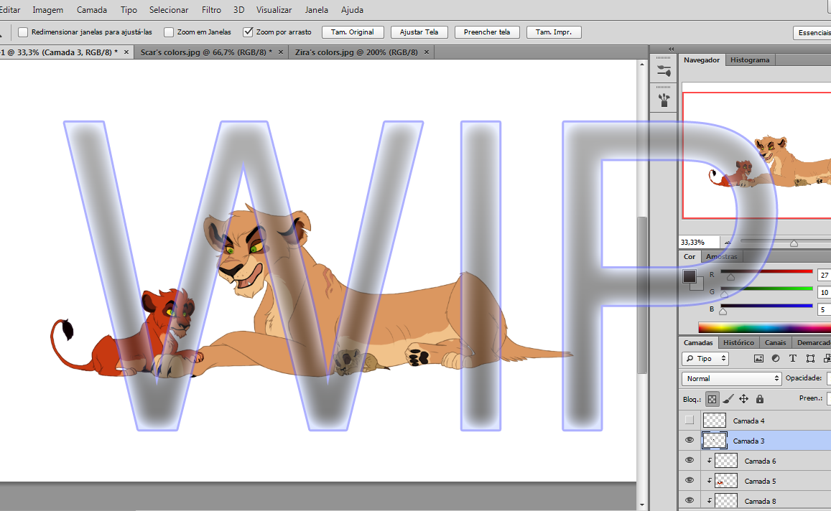Screen dimensions: 831x511
Task: Open the layer filter Tipo dropdown
Action: point(705,359)
